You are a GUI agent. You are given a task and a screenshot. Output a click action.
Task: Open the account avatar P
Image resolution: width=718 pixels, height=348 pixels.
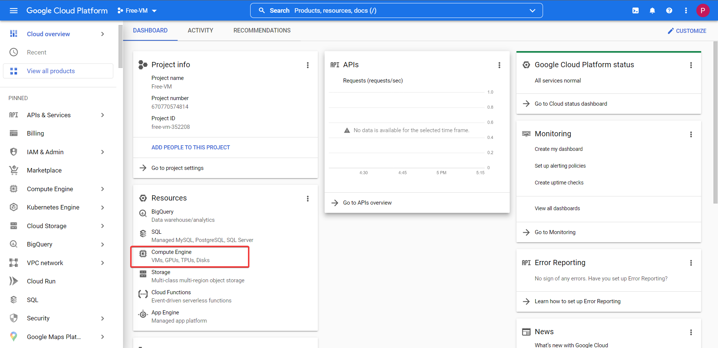click(x=703, y=10)
